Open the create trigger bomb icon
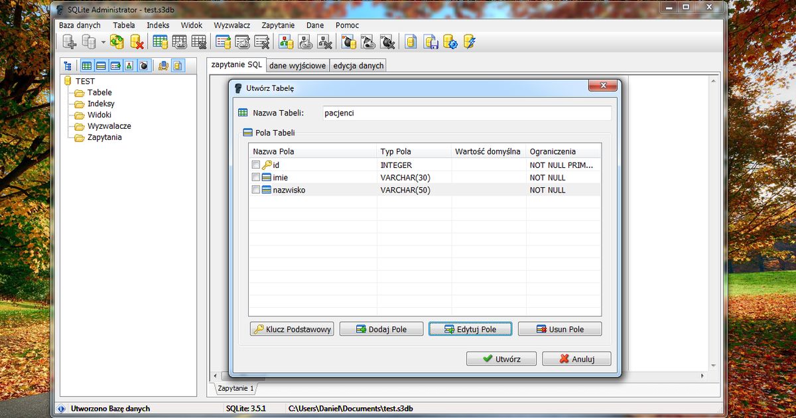796x418 pixels. [x=348, y=41]
